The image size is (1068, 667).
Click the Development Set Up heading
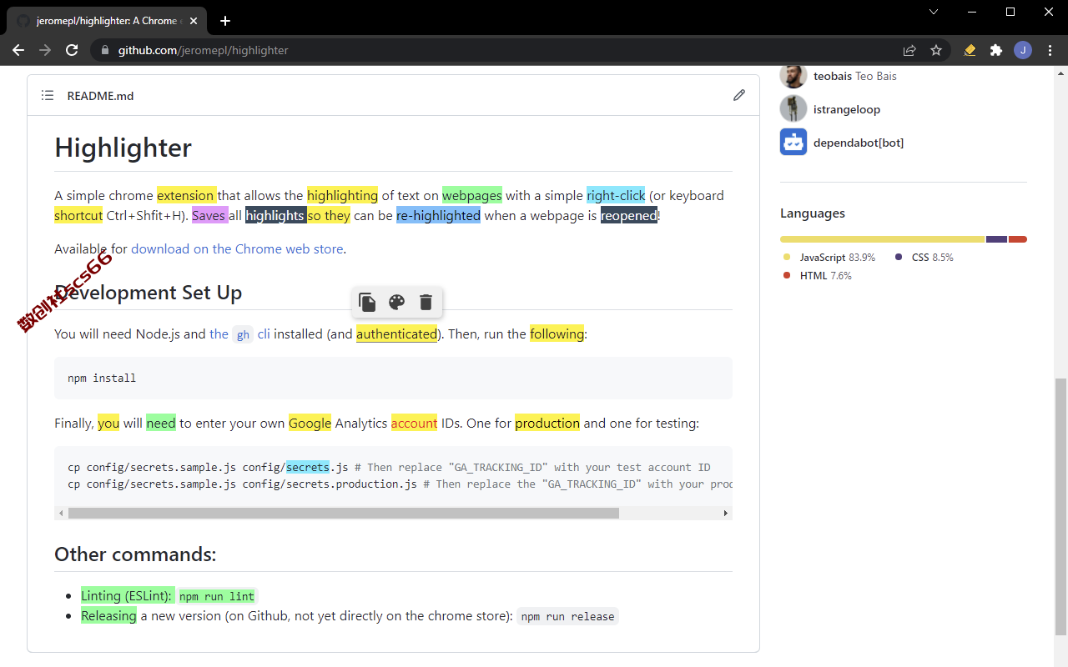pyautogui.click(x=149, y=293)
